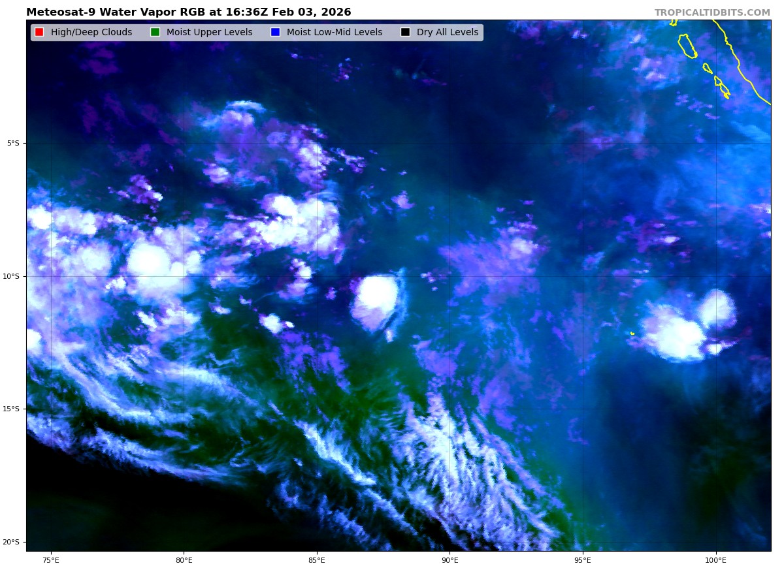
Task: Select the "Dry All Levels" legend label
Action: pos(447,33)
